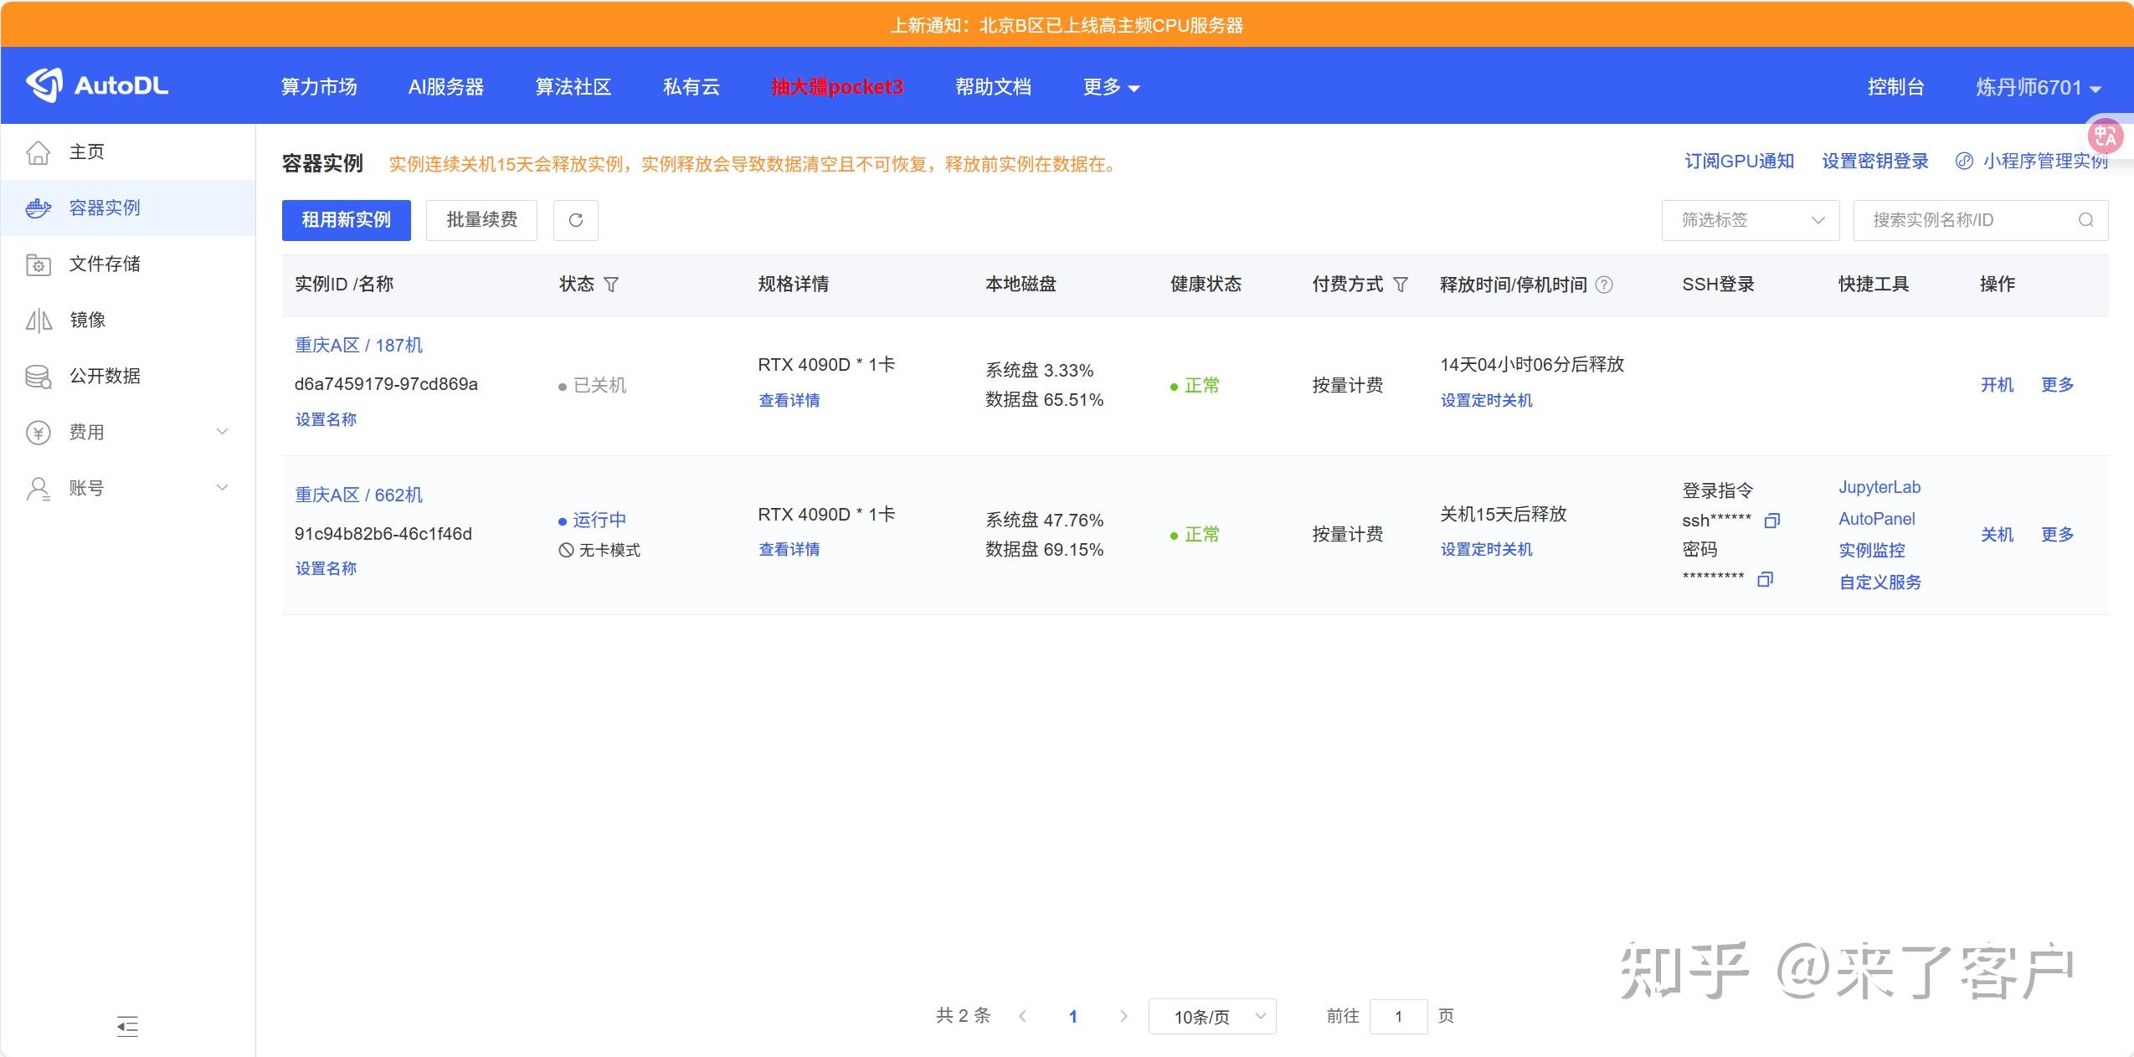Open the 10条/页 page size dropdown
This screenshot has height=1057, width=2134.
pos(1211,1016)
